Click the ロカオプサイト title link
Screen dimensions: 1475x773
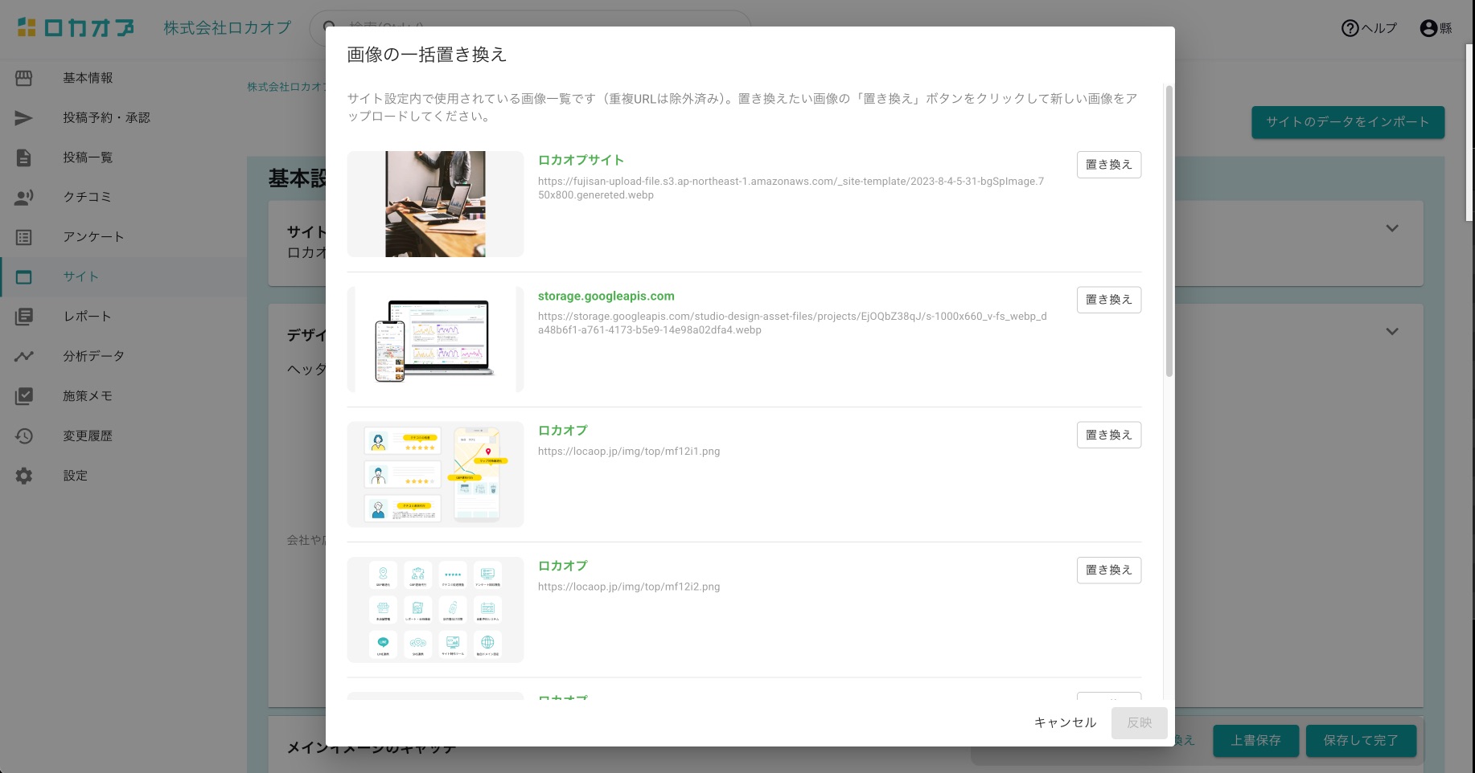coord(581,160)
